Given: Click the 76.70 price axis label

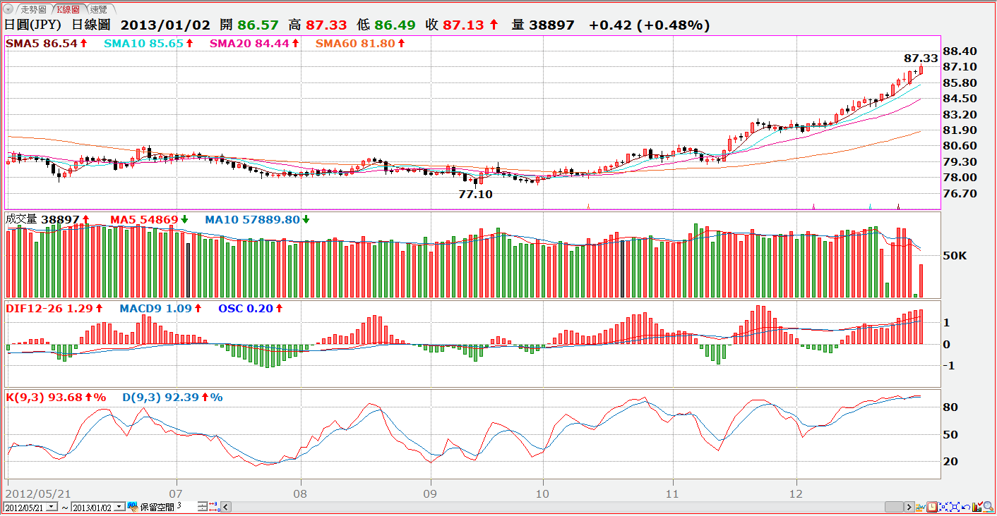Looking at the screenshot, I should tap(960, 193).
